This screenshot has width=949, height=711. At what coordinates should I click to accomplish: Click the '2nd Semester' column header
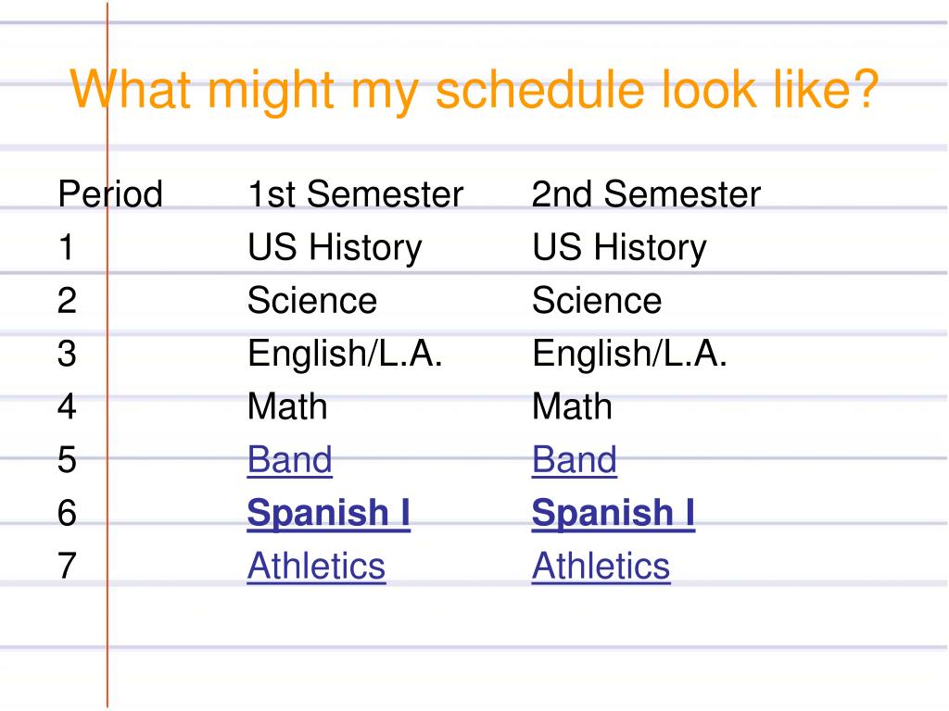click(x=646, y=194)
